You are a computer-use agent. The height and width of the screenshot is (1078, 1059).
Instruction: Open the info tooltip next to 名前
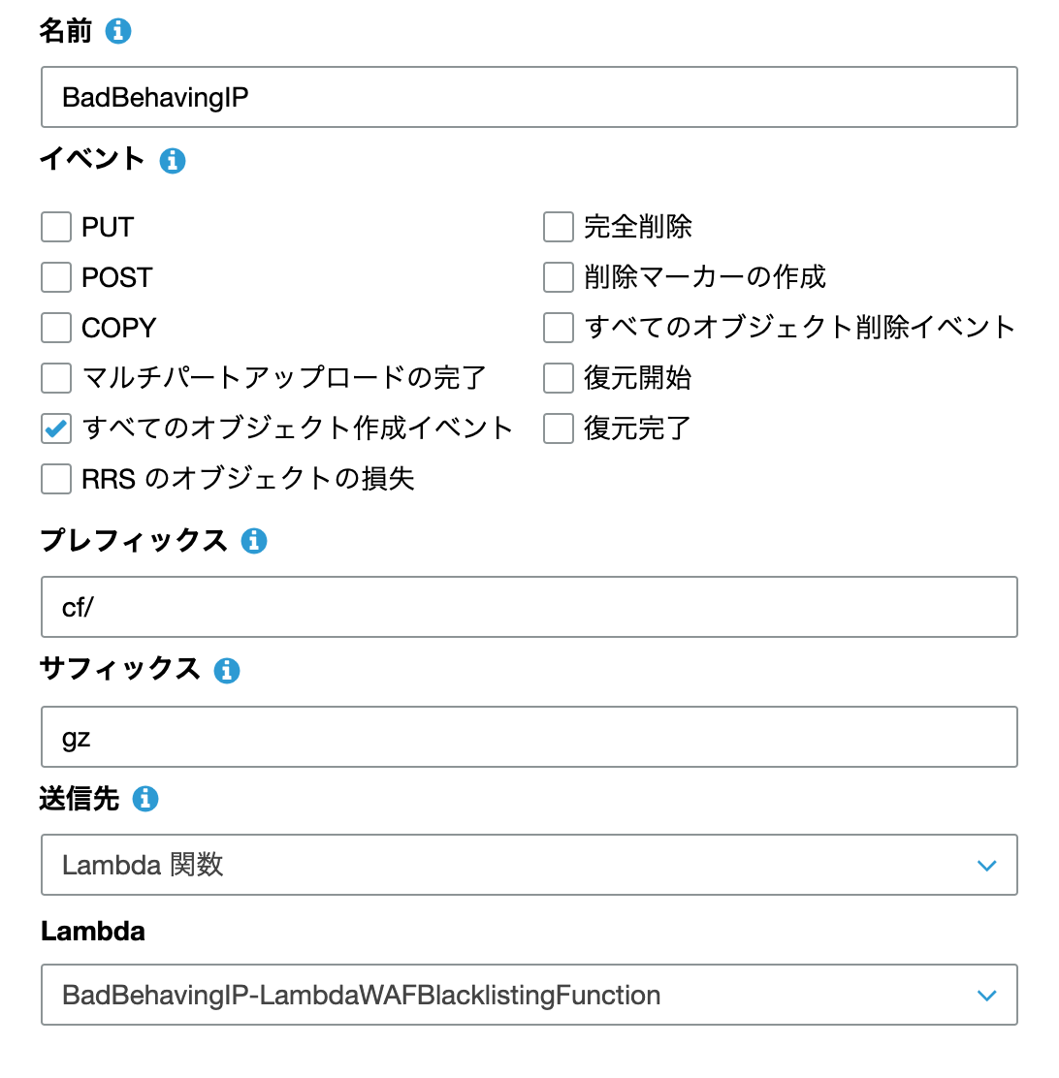118,30
